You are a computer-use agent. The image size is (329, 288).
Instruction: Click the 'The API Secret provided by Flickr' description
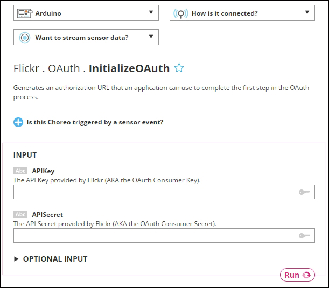pyautogui.click(x=115, y=224)
